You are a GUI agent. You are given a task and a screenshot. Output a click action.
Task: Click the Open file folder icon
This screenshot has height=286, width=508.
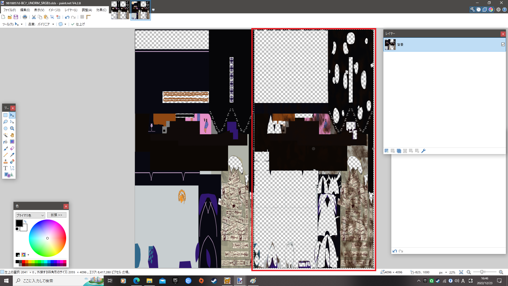click(10, 17)
